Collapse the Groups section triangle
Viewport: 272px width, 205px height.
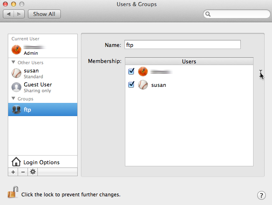(x=14, y=99)
